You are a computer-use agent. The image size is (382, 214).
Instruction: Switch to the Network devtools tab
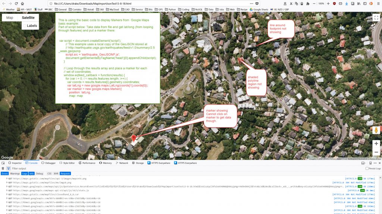(x=122, y=163)
